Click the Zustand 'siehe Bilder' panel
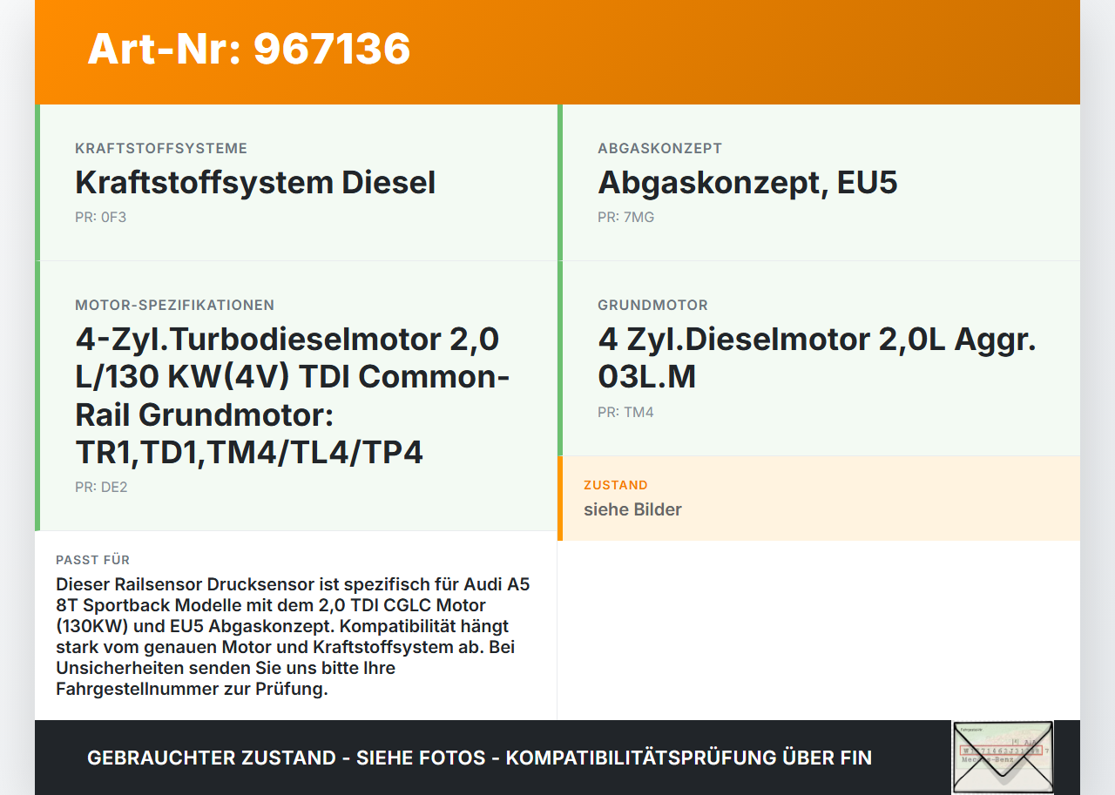 (819, 497)
